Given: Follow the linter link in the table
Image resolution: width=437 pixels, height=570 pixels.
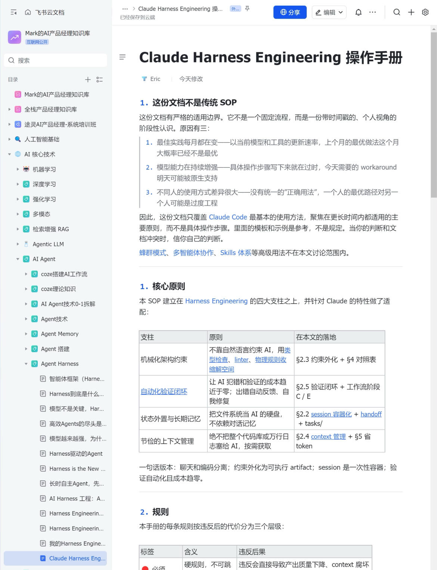Looking at the screenshot, I should coord(242,360).
